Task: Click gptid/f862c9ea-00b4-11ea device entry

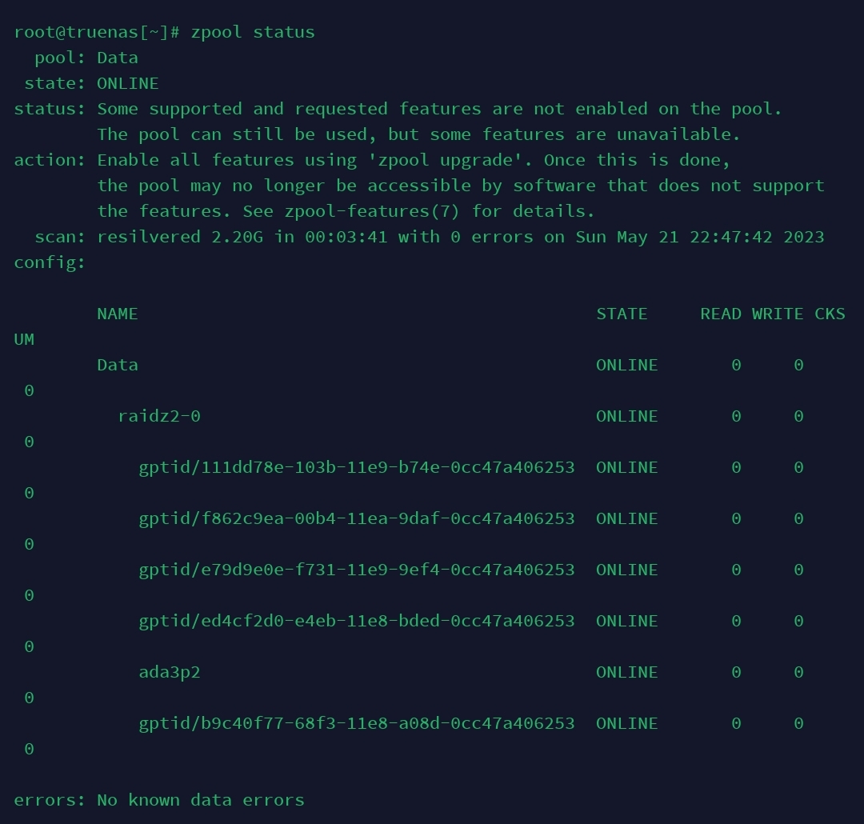Action: (357, 518)
